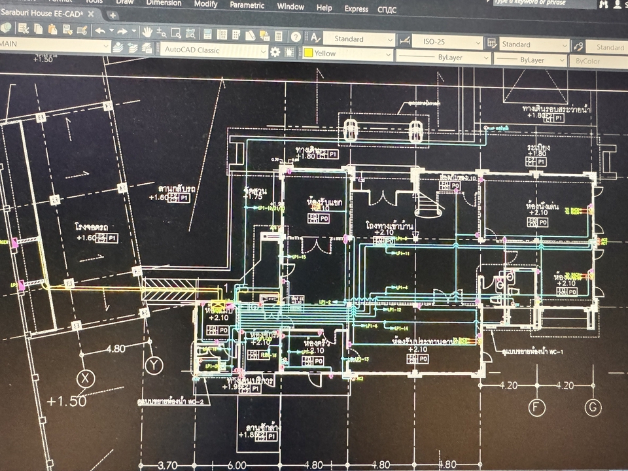Open the Window menu
The height and width of the screenshot is (471, 628).
(x=290, y=7)
